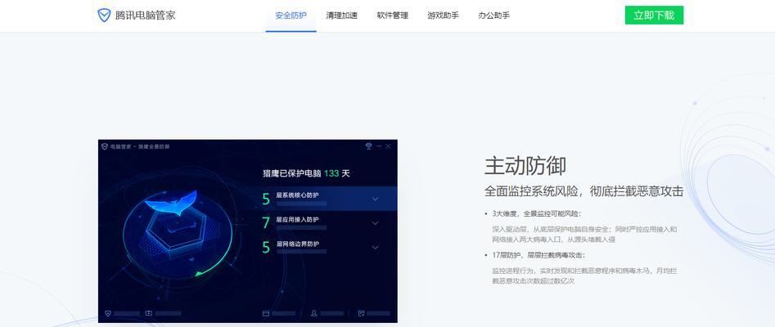Screen dimensions: 775x327
Task: Expand the 层应用接入防护 chevron
Action: [375, 223]
